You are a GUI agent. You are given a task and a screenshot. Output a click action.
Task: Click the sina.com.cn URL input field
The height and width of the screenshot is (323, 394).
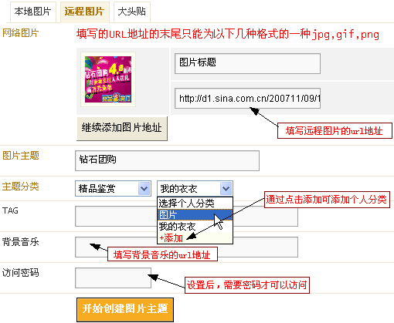247,98
